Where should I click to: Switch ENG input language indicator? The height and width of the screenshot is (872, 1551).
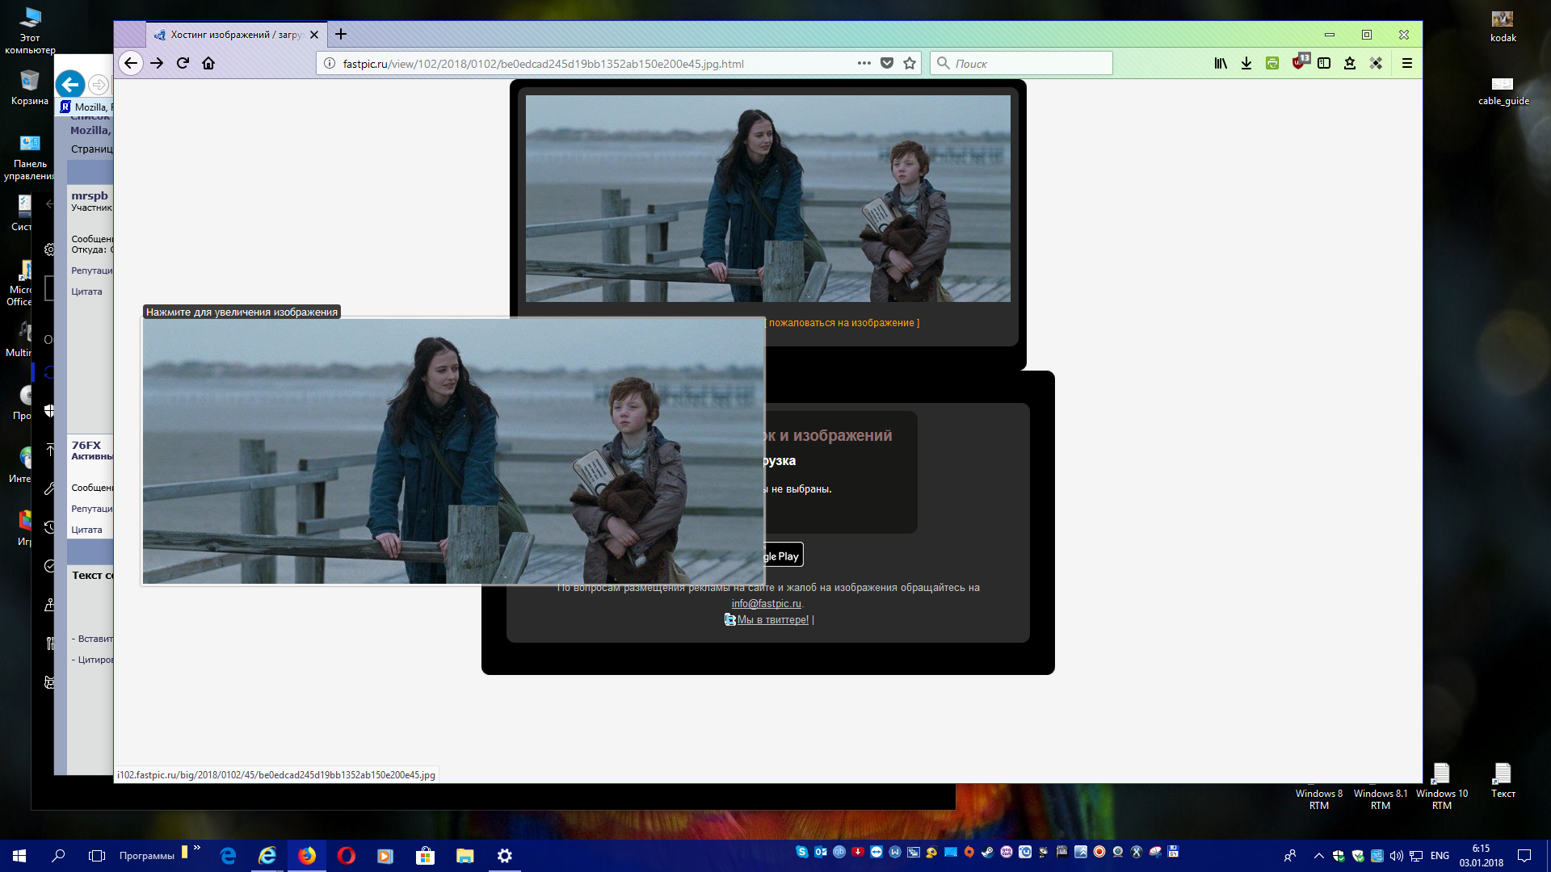[x=1440, y=856]
